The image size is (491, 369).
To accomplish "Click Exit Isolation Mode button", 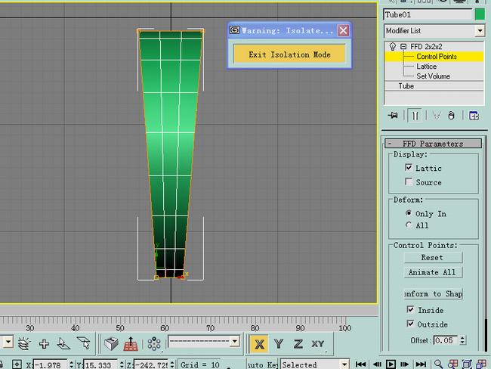I will [x=289, y=54].
